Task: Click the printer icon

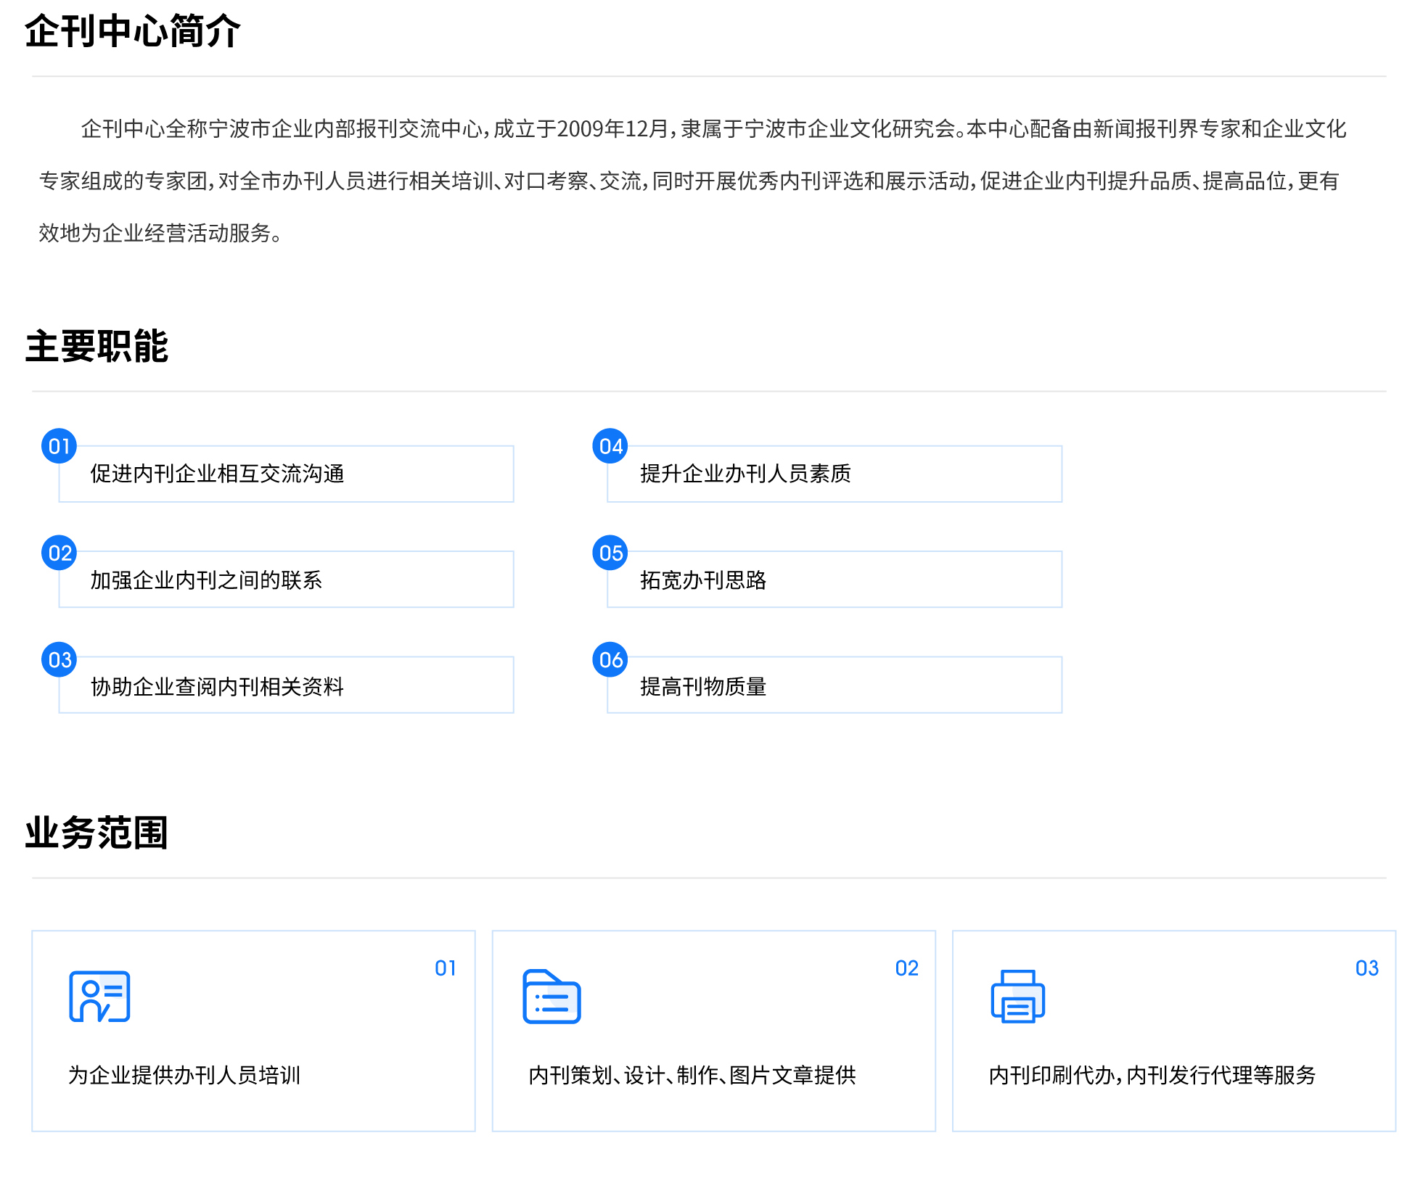Action: (1017, 996)
